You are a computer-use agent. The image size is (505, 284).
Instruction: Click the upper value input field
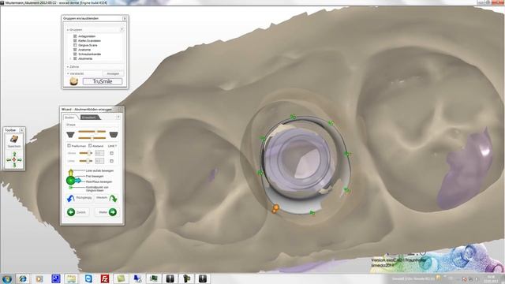coord(99,153)
